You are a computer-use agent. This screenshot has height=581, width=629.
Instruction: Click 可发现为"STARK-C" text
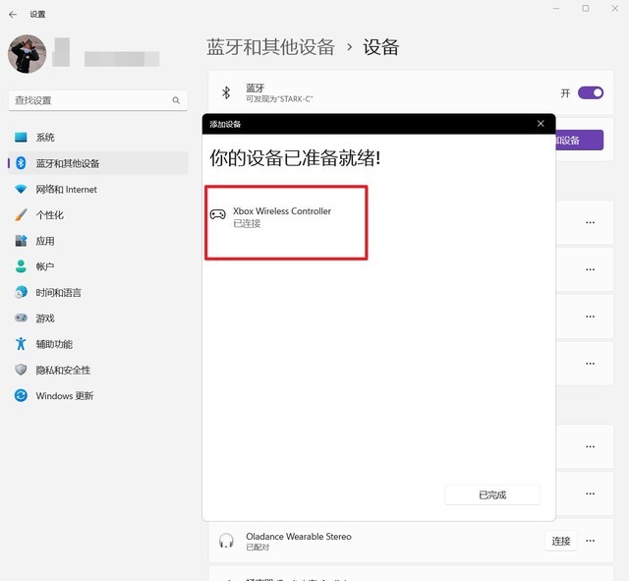279,99
